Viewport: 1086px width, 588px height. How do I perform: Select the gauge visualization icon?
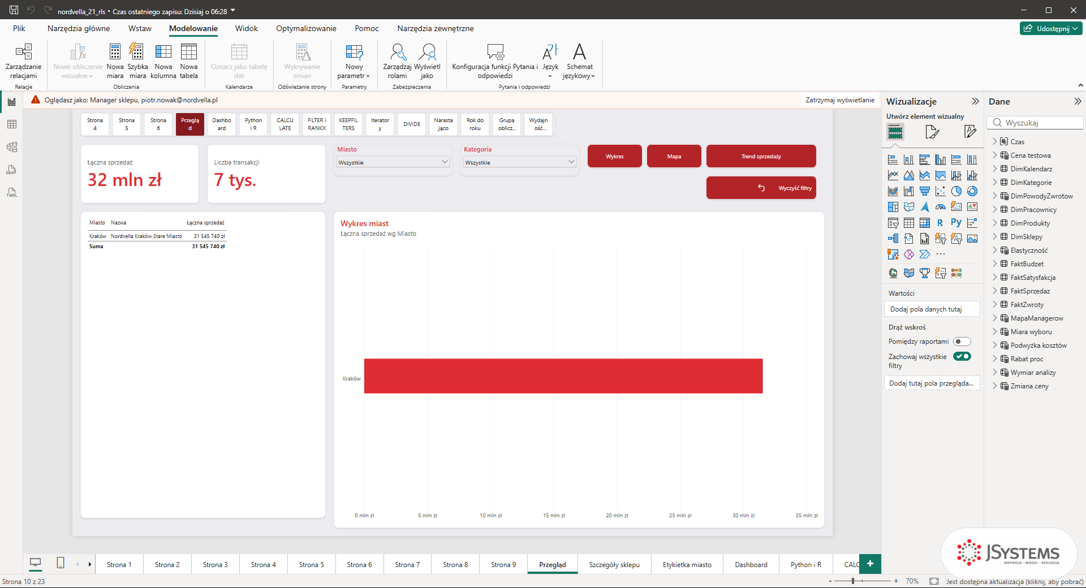coord(941,207)
